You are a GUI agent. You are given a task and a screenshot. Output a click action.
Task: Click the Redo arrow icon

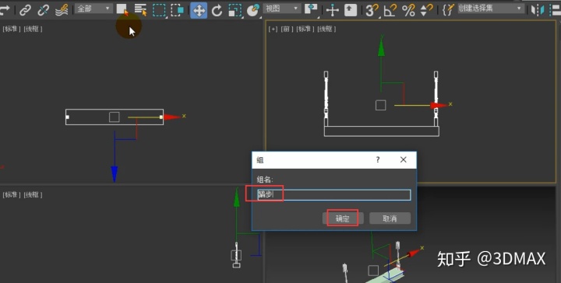coord(5,10)
